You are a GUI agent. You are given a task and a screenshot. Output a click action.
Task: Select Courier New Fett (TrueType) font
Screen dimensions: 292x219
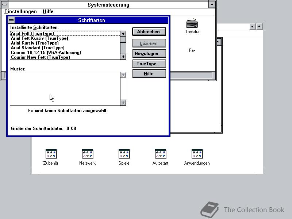click(x=65, y=57)
